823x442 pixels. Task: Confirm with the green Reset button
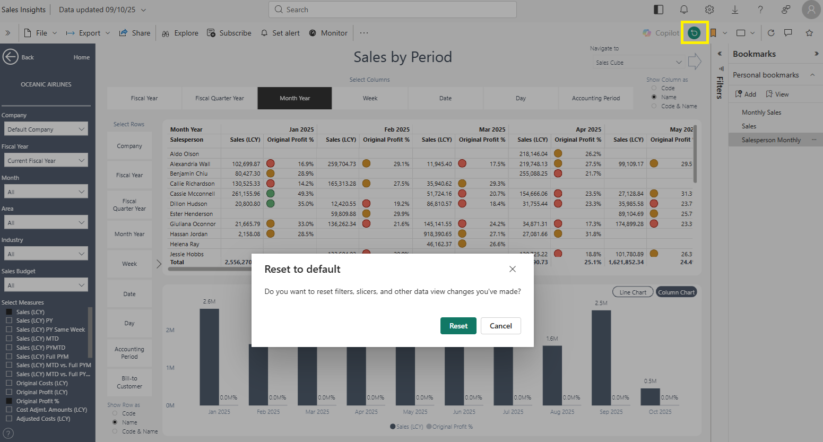point(458,326)
